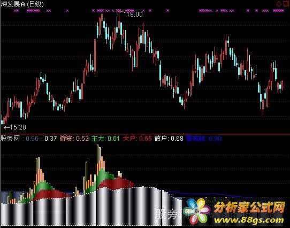Click the 股旁网 indicator name label
Viewport: 290px width, 228px height.
pos(10,139)
